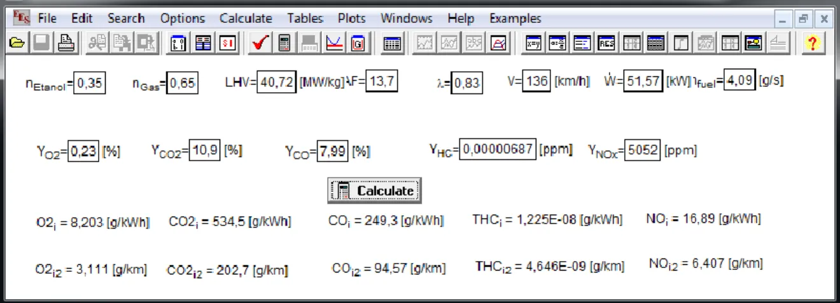Click the Copy toolbar icon
Image resolution: width=840 pixels, height=303 pixels.
(122, 43)
